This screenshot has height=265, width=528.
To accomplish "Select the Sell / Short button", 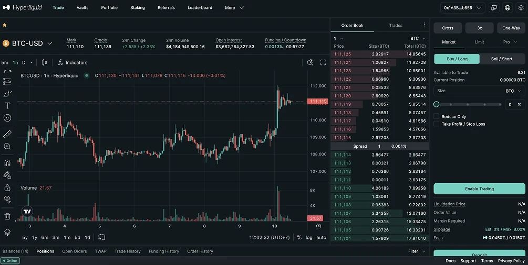I will [502, 59].
